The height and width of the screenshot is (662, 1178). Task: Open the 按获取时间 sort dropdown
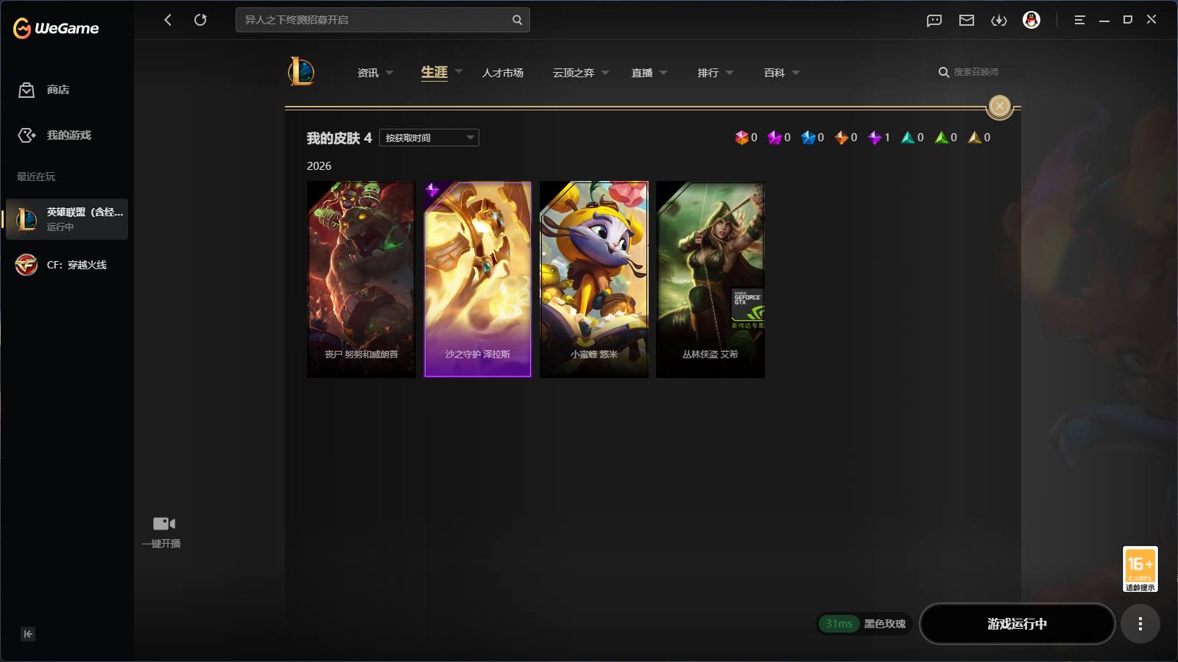[x=429, y=138]
